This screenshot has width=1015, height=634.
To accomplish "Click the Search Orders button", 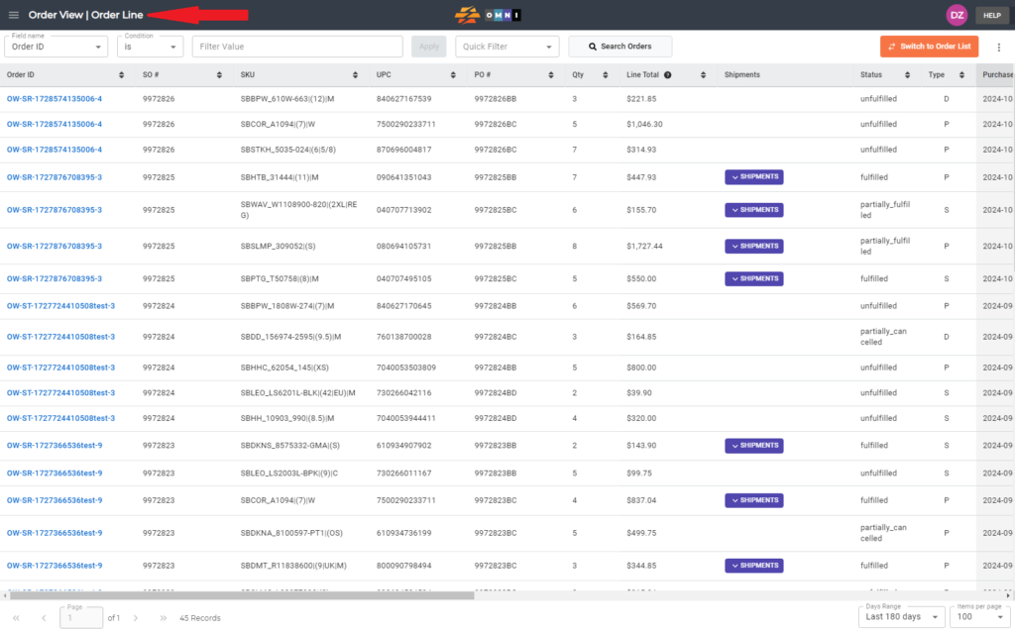I will 620,47.
